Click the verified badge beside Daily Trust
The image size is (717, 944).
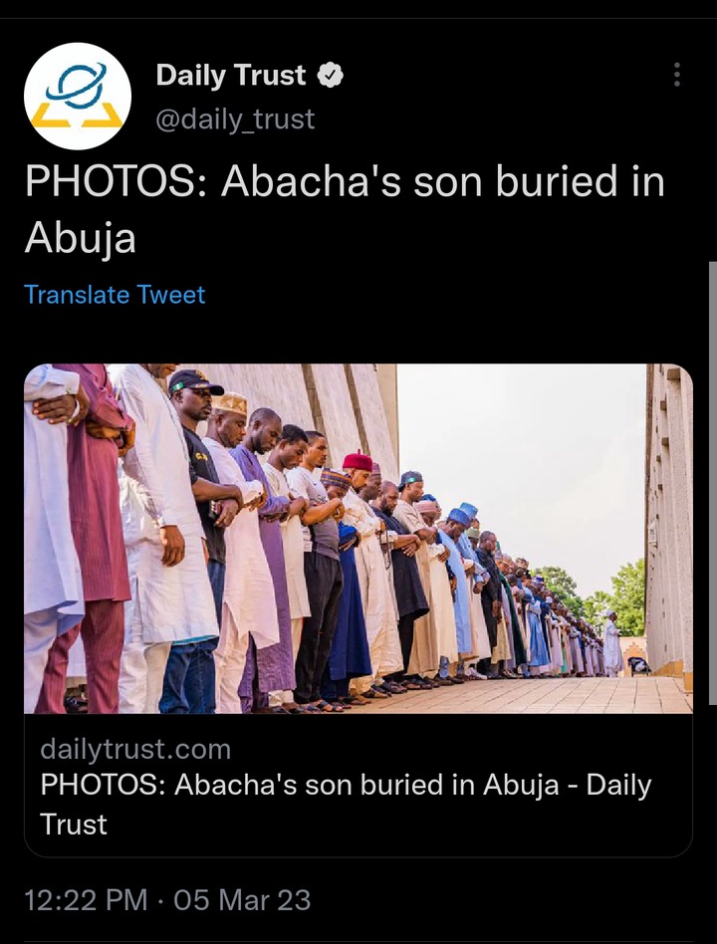330,76
